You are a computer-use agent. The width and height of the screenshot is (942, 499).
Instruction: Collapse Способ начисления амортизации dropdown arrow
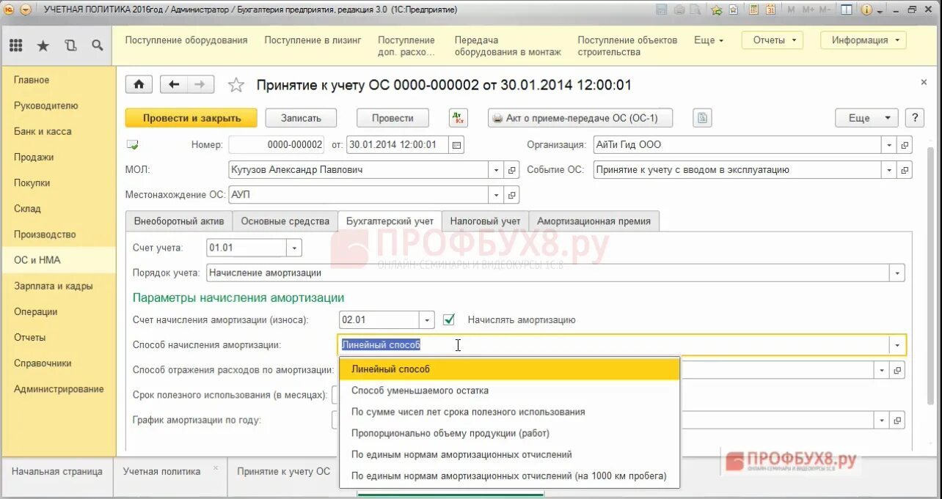[897, 345]
